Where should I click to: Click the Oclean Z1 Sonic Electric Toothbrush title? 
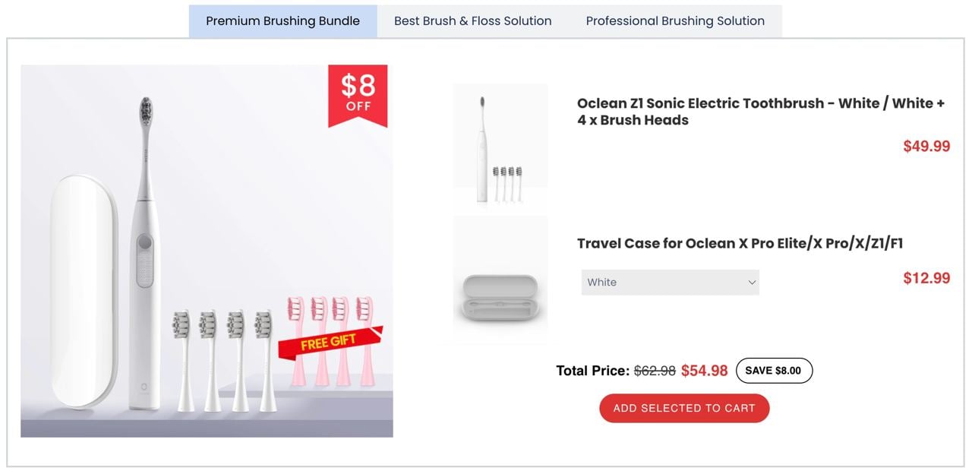pos(761,112)
